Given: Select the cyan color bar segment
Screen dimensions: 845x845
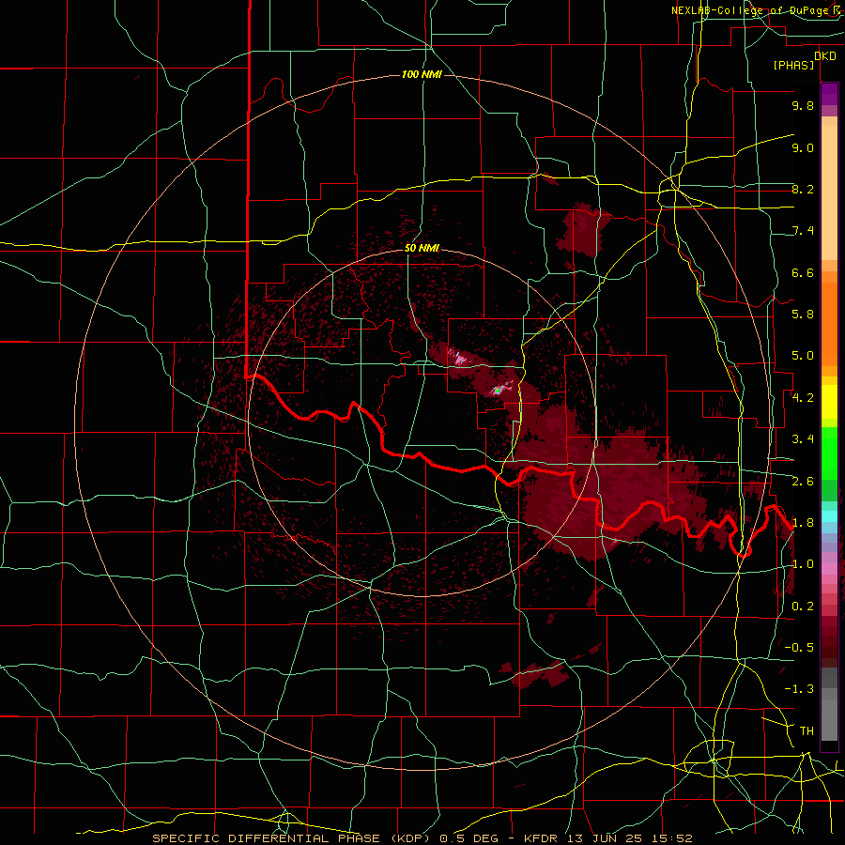Looking at the screenshot, I should point(829,516).
